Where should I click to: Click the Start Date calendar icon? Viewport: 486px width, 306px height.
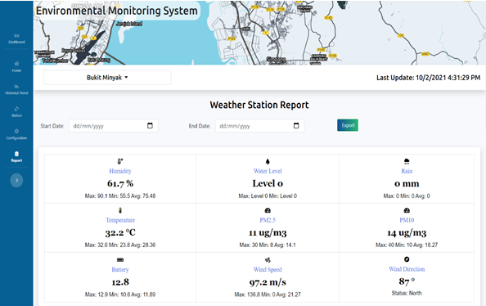[150, 125]
